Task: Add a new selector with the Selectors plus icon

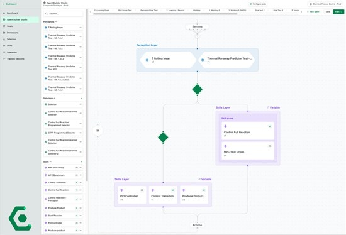Action: tap(81, 99)
